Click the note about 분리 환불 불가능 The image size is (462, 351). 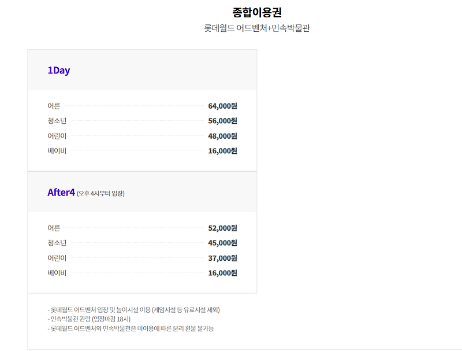[131, 328]
